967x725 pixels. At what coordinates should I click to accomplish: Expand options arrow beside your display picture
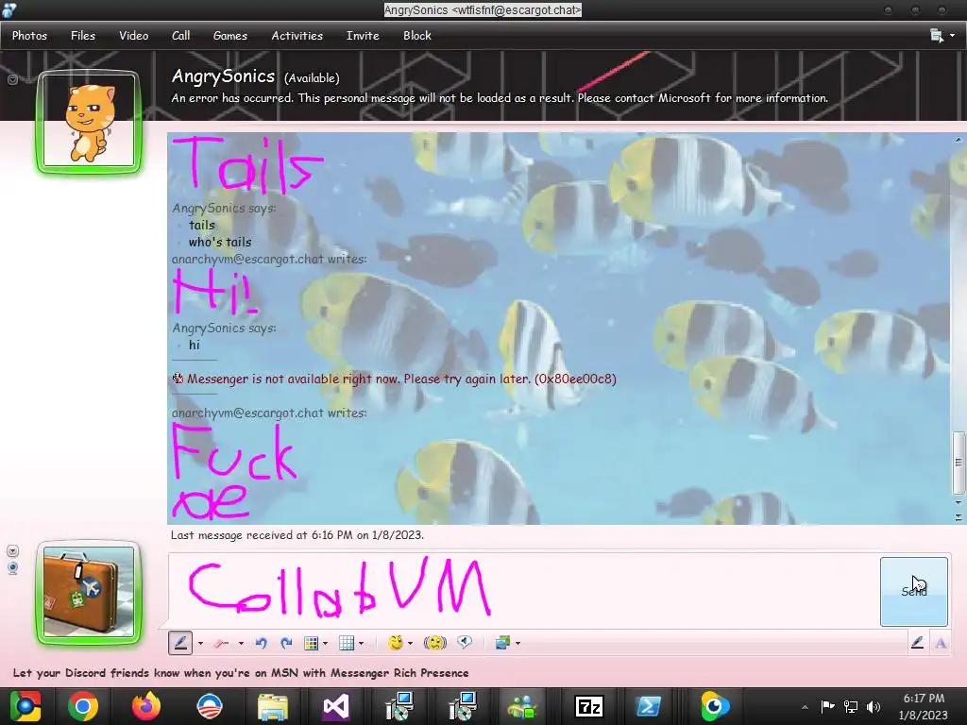click(12, 550)
